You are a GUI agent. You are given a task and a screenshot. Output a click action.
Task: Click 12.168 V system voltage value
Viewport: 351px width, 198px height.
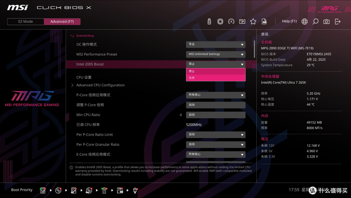click(313, 146)
